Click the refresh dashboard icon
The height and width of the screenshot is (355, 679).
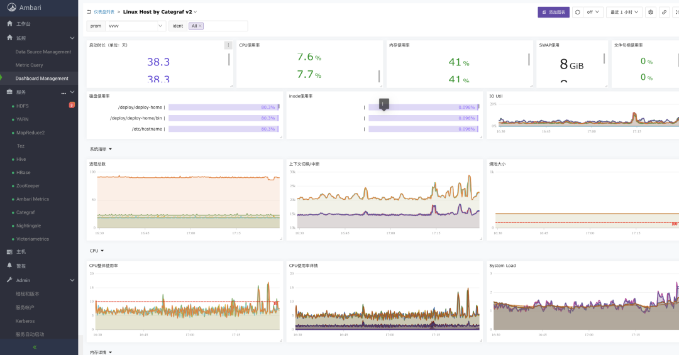577,12
